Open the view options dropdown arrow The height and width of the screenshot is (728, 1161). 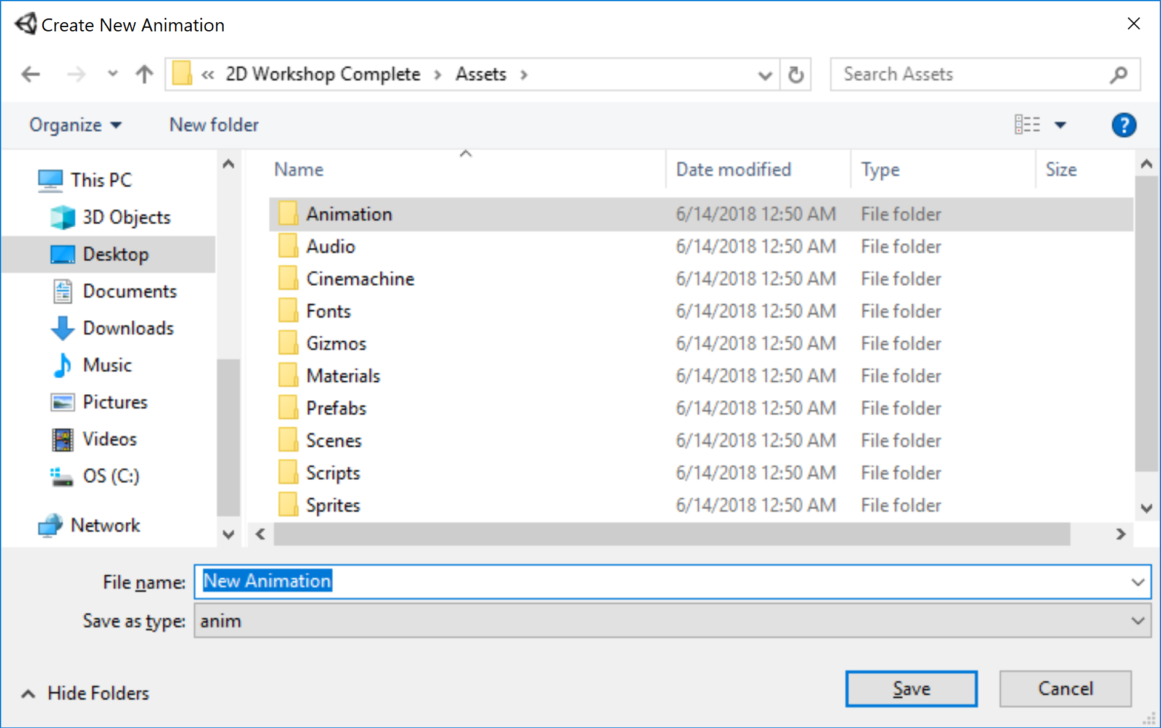pos(1060,125)
